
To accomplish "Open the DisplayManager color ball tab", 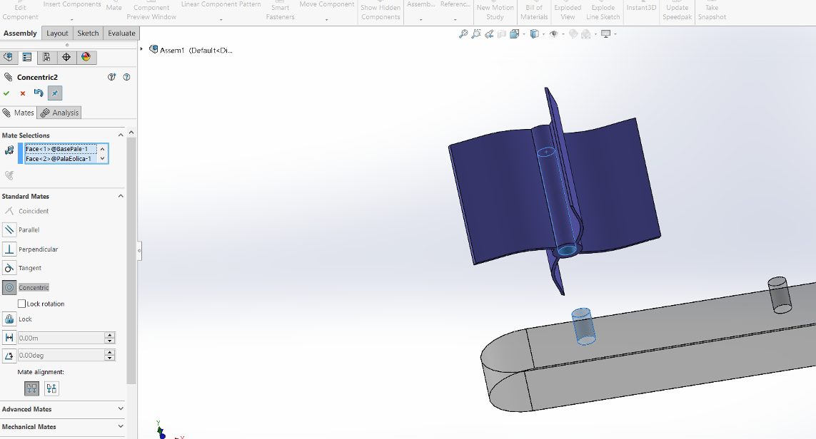I will point(86,57).
